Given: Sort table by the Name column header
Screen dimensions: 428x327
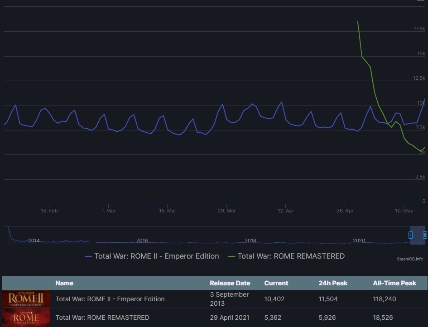Looking at the screenshot, I should click(x=64, y=283).
